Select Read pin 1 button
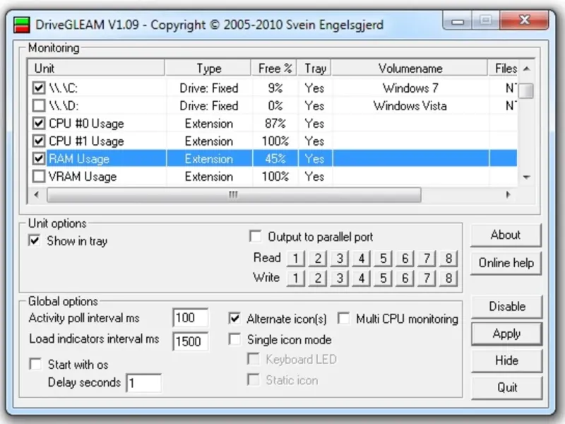This screenshot has height=424, width=565. point(295,259)
